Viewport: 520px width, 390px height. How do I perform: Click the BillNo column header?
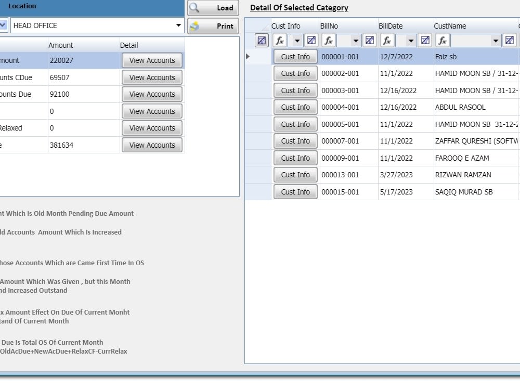[x=349, y=26]
